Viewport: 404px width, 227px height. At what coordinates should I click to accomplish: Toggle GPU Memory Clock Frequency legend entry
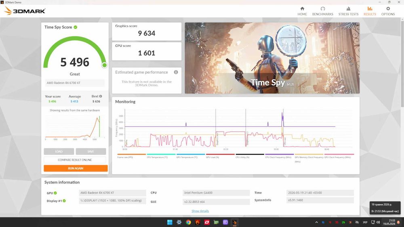click(309, 158)
